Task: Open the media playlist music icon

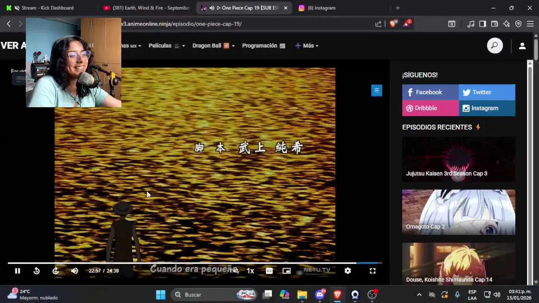Action: click(471, 24)
